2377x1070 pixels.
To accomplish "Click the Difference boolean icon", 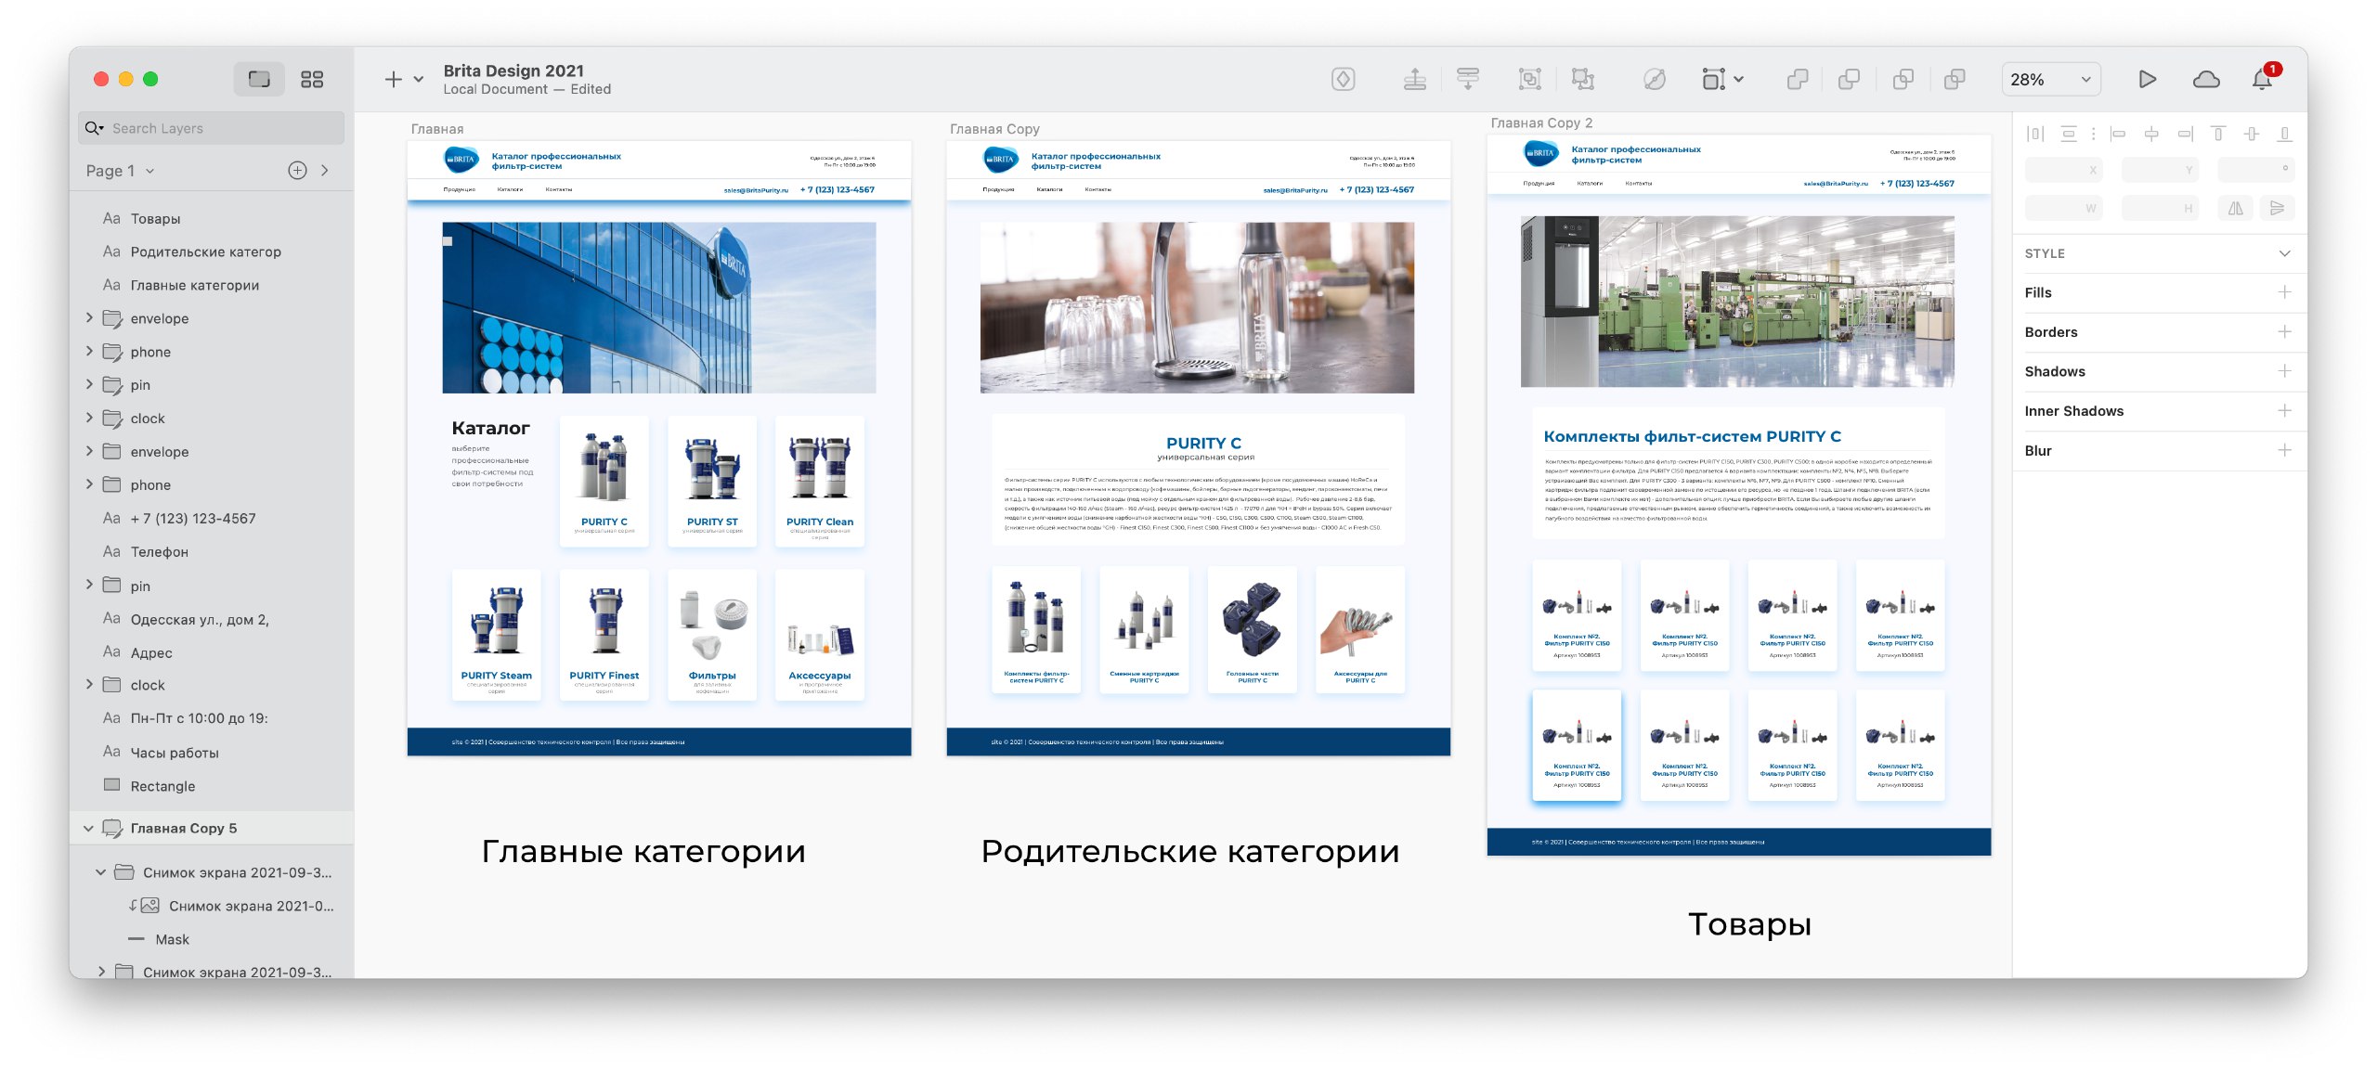I will coord(1955,80).
